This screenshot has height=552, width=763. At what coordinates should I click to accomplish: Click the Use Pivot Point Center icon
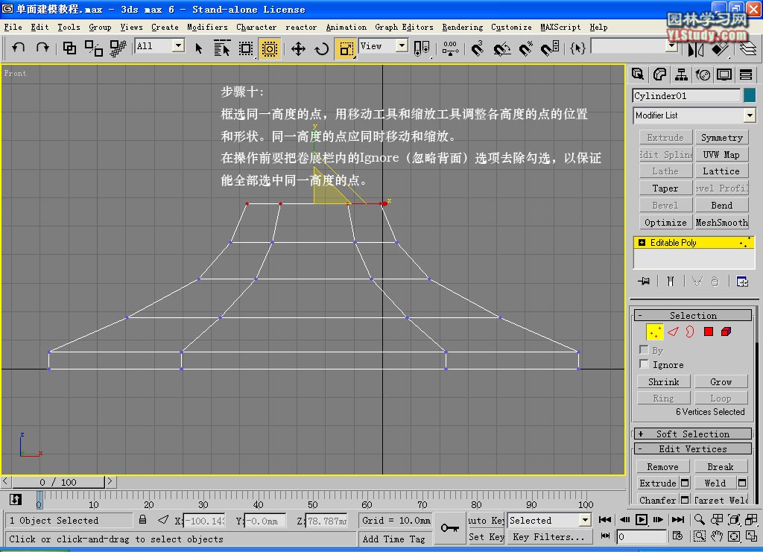click(x=421, y=48)
